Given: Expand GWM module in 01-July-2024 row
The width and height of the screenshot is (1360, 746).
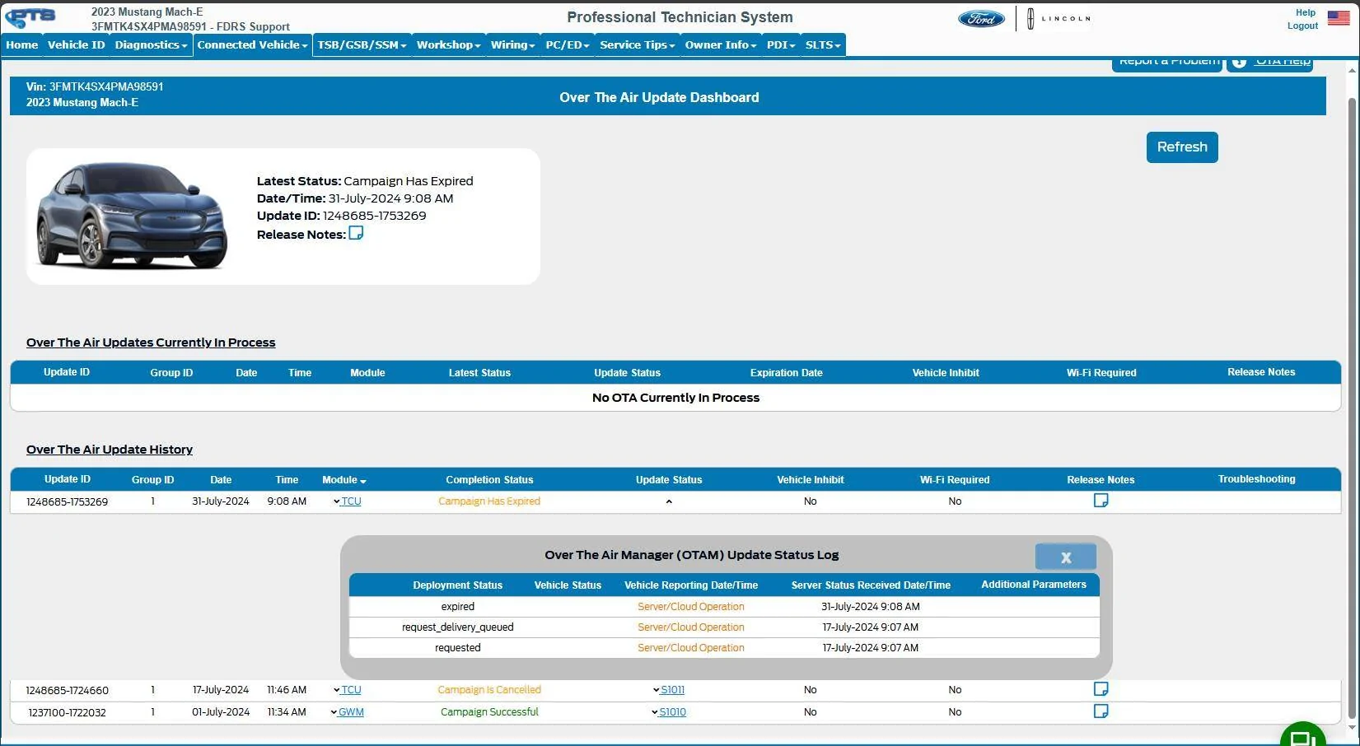Looking at the screenshot, I should (x=347, y=712).
